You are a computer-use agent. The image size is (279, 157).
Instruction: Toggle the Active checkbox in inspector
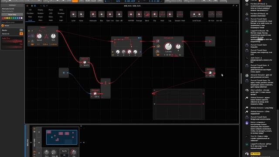pos(3,26)
